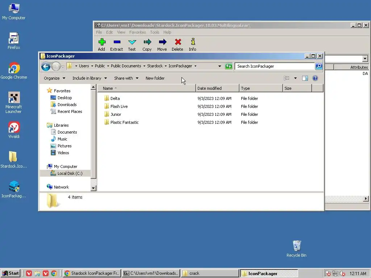Expand the Stardock breadcrumb arrow
This screenshot has height=278, width=371.
[x=166, y=66]
